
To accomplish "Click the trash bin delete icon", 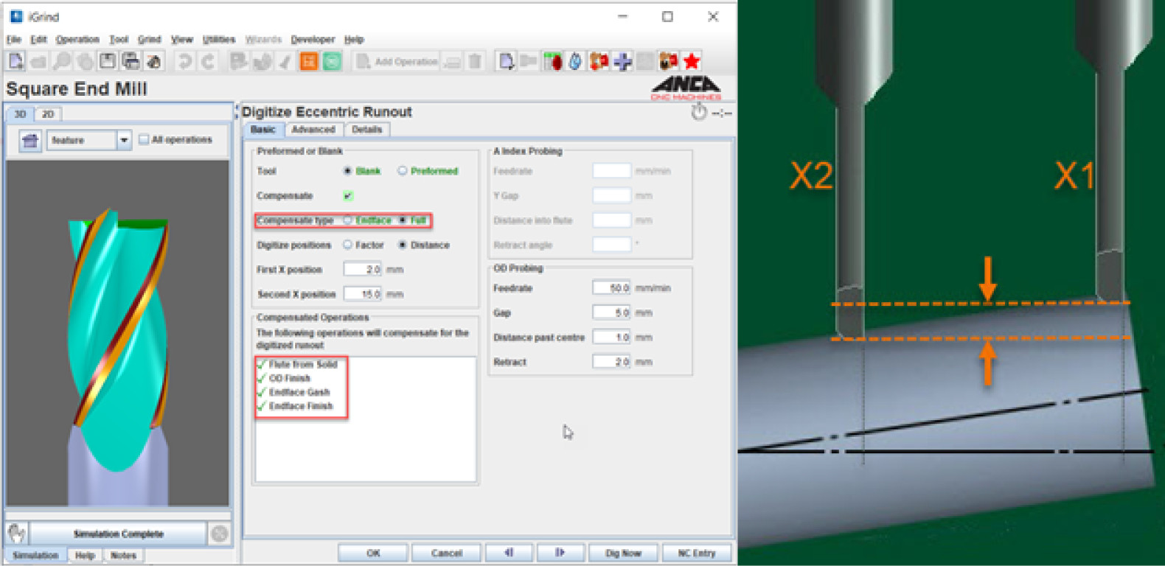I will (475, 61).
